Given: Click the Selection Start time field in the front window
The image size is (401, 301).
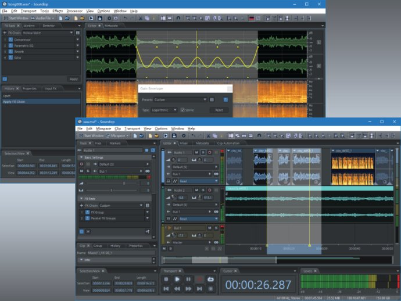Looking at the screenshot, I should (x=102, y=284).
